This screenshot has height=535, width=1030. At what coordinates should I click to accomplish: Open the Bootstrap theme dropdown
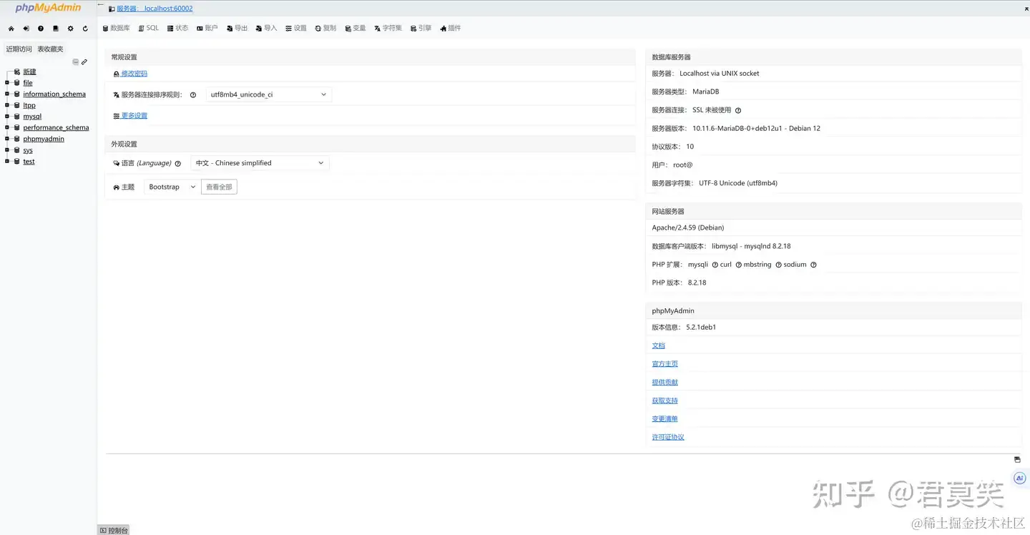pyautogui.click(x=172, y=187)
